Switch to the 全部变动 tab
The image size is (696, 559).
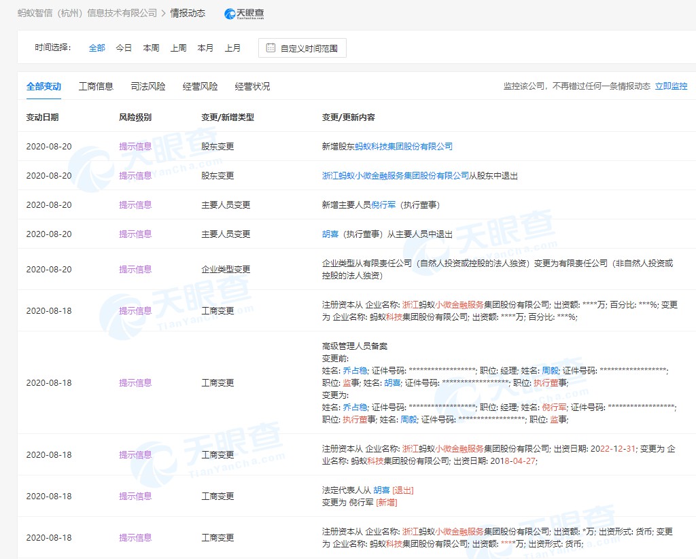(x=43, y=86)
